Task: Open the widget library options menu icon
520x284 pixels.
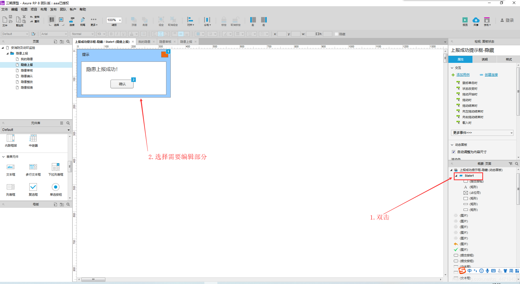Action: pos(62,123)
